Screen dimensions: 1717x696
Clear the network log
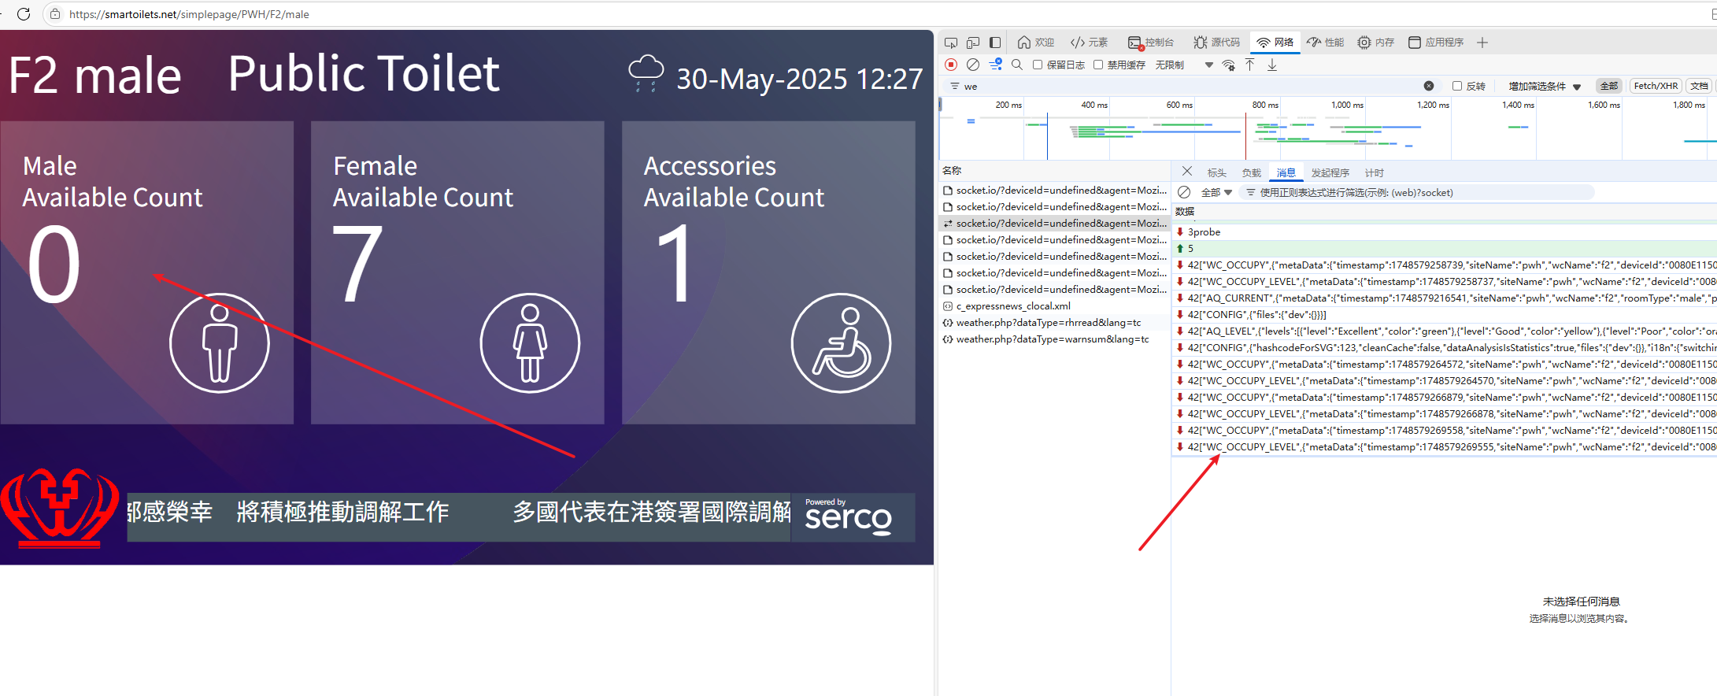click(973, 65)
